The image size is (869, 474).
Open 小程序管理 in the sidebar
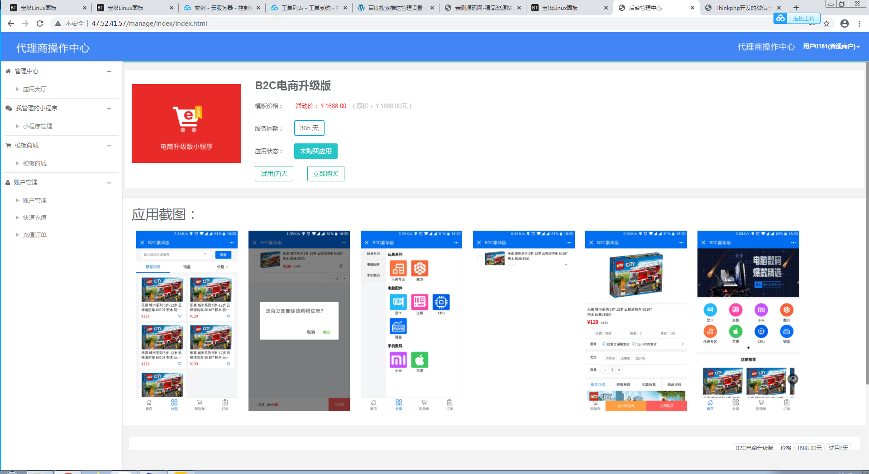(38, 126)
